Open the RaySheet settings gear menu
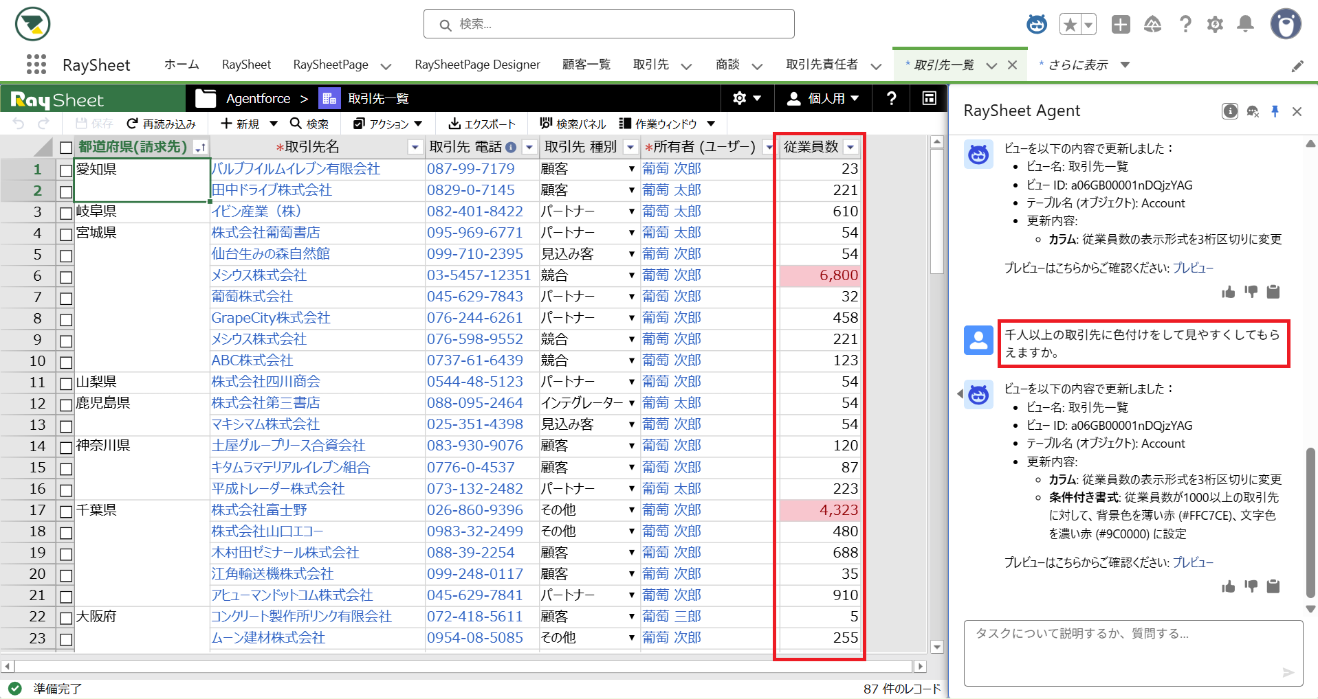This screenshot has height=699, width=1318. [x=747, y=99]
